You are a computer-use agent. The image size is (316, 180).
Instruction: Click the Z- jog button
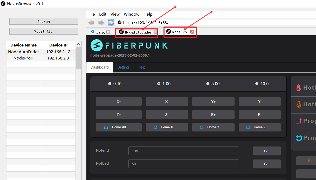click(x=167, y=115)
